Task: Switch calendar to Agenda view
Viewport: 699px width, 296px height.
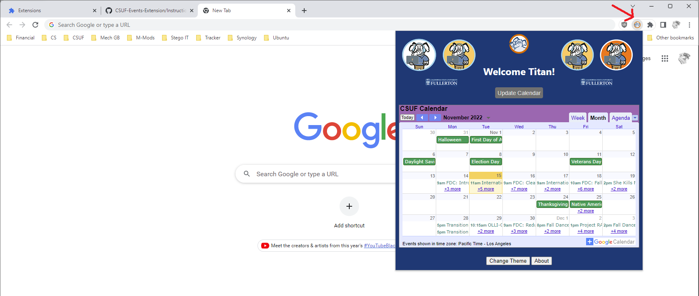Action: click(x=621, y=118)
